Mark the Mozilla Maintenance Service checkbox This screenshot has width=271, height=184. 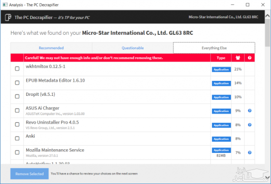[x=17, y=152]
